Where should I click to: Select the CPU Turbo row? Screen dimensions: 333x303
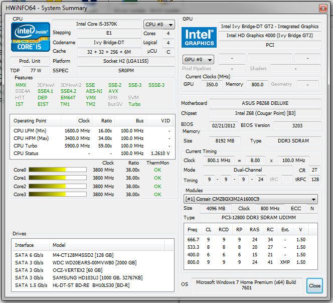[x=92, y=146]
